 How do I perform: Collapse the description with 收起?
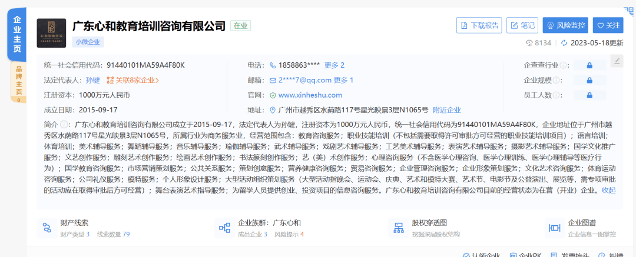(x=608, y=190)
